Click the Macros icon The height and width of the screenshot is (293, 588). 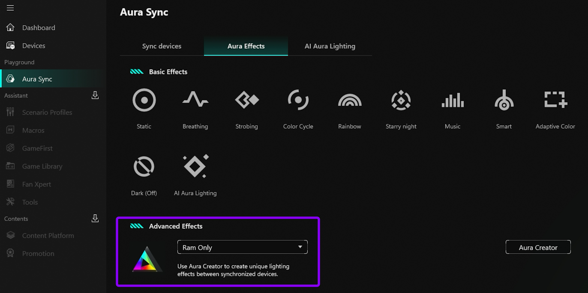[10, 130]
